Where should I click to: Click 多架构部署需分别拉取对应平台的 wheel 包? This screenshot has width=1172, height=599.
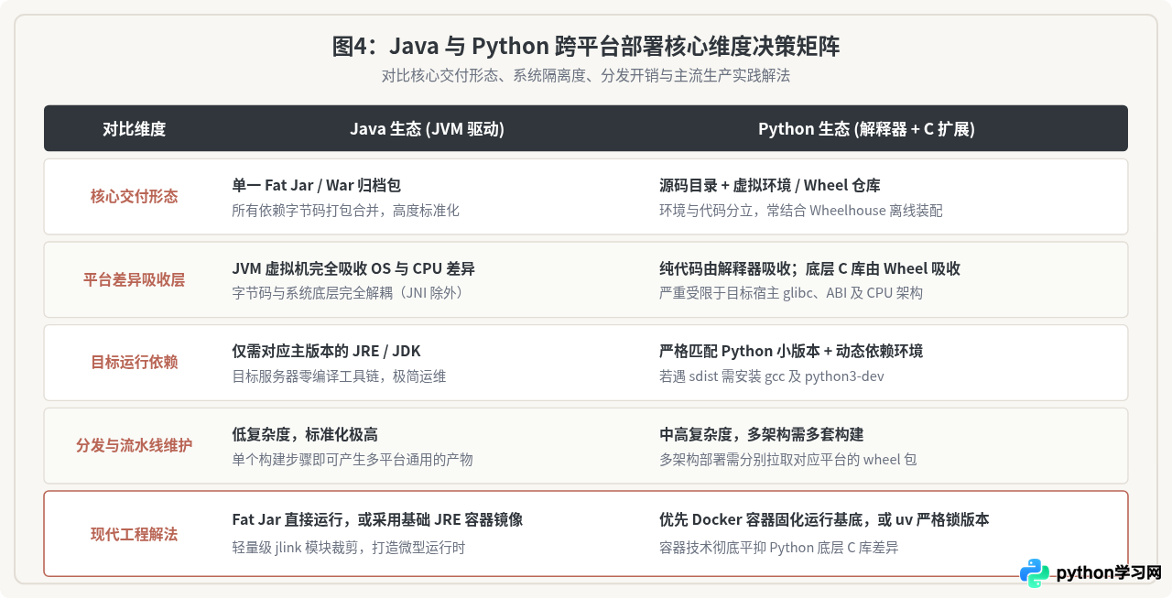coord(788,459)
